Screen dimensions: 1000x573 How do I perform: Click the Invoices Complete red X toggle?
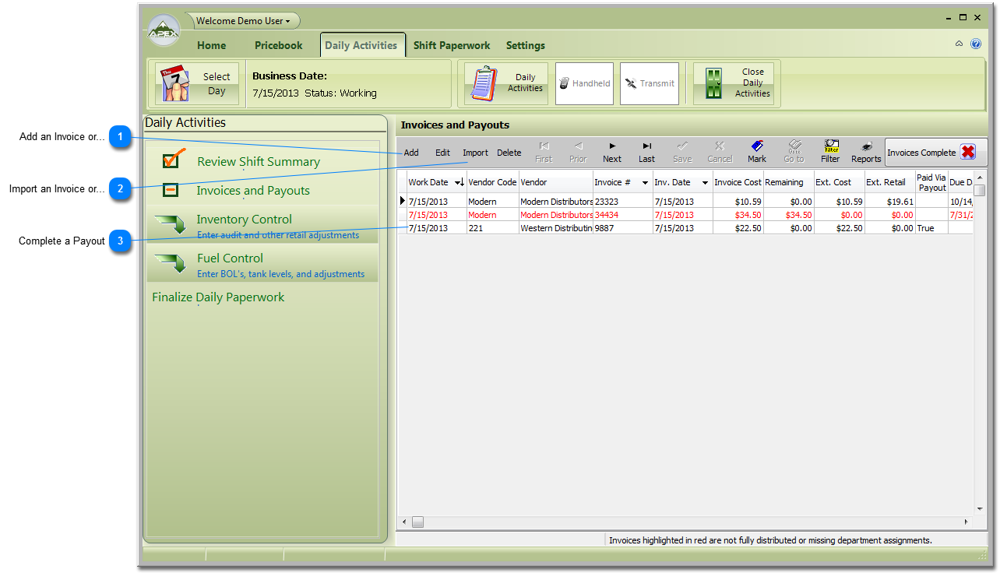pos(968,152)
